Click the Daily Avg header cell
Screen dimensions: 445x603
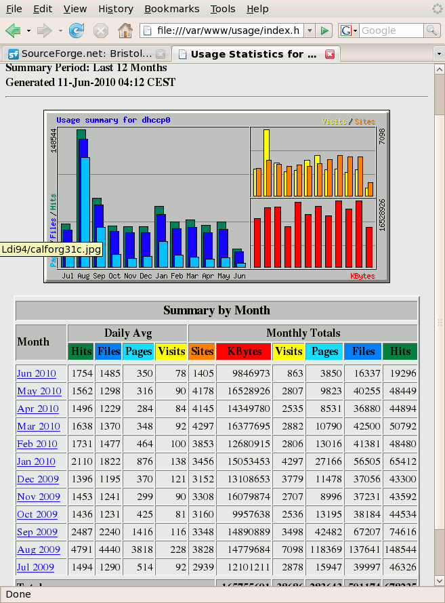click(128, 333)
